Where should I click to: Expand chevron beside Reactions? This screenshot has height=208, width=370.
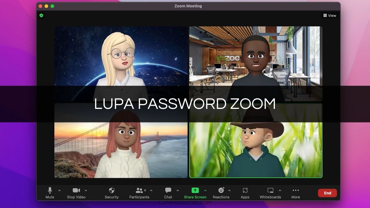[230, 190]
